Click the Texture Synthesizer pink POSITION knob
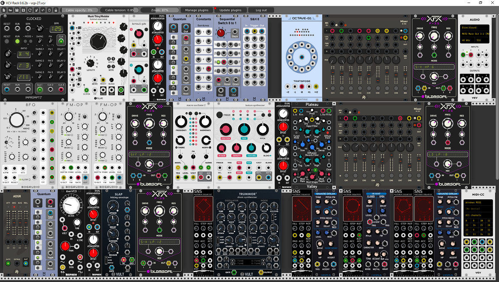499x282 pixels. 226,129
